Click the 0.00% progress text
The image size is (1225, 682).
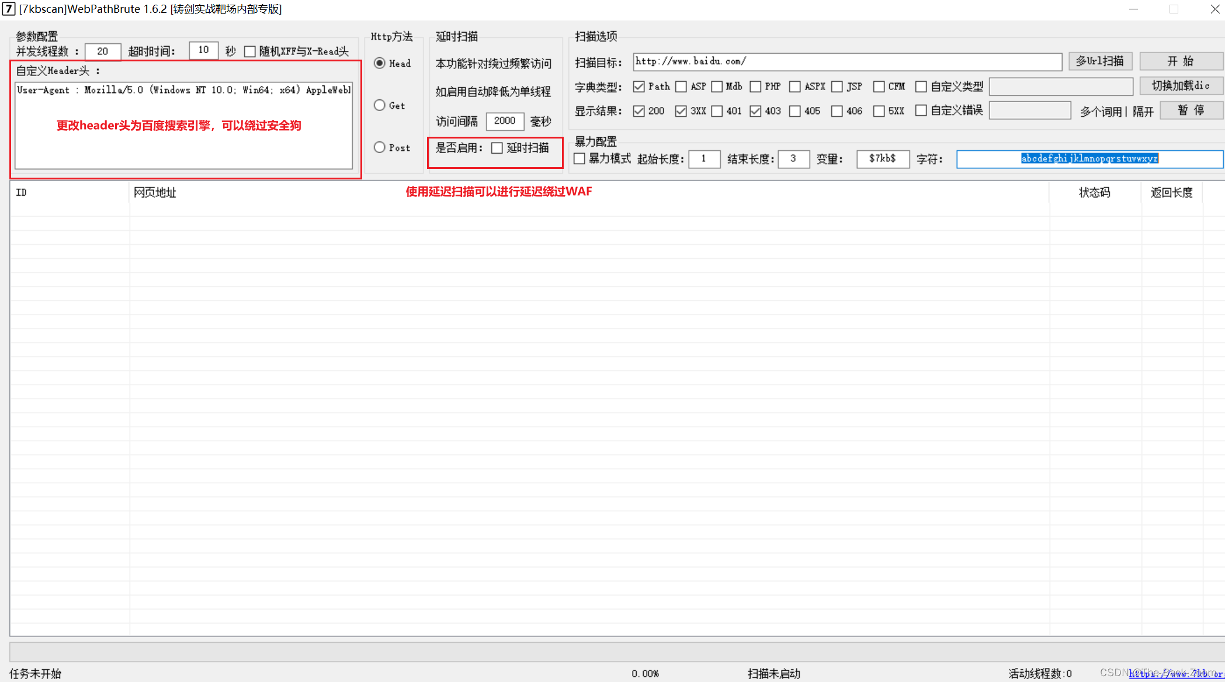645,673
